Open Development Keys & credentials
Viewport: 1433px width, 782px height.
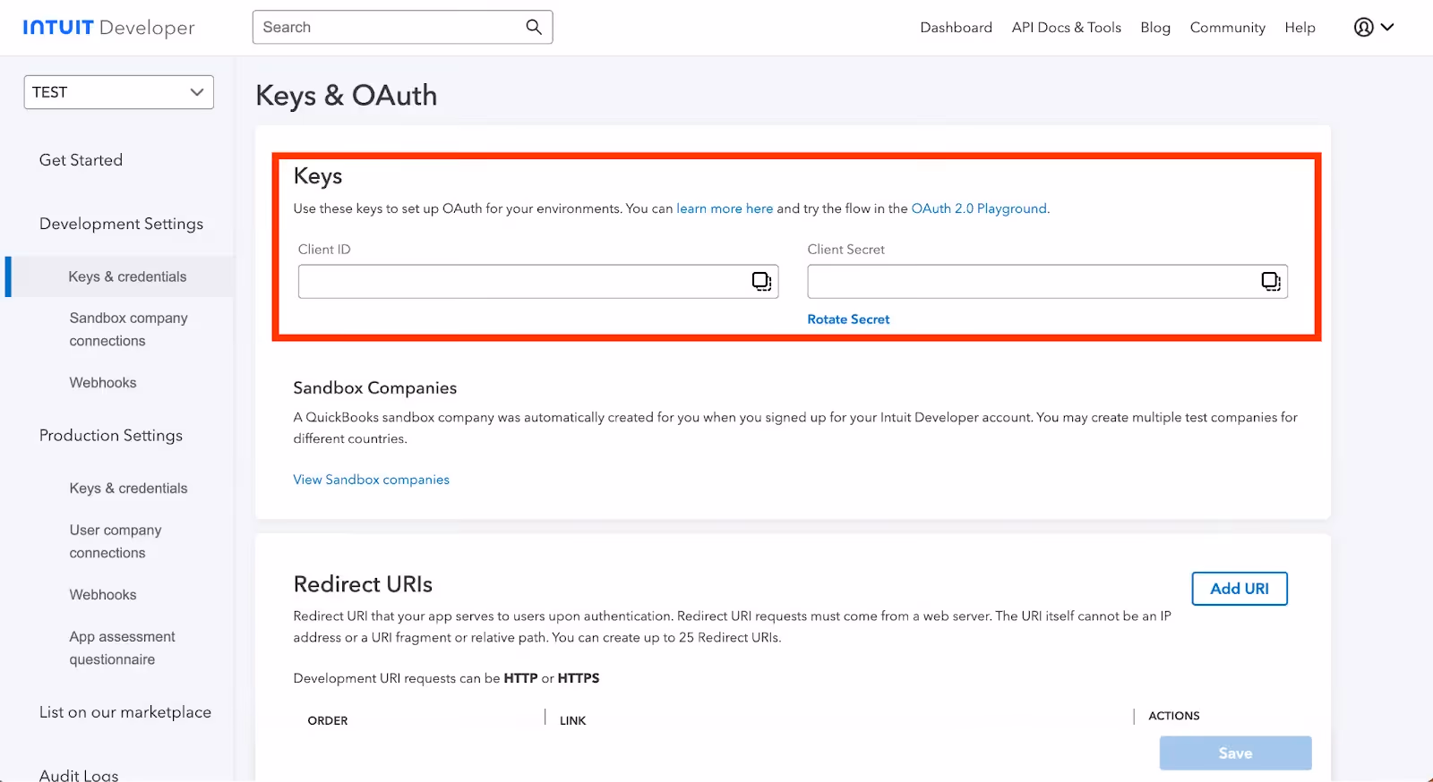click(x=127, y=276)
